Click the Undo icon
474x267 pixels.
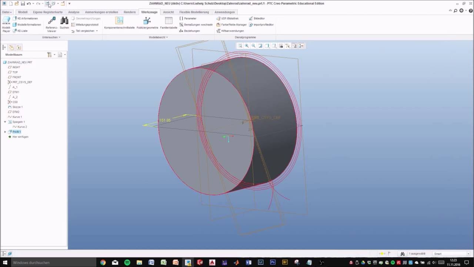[29, 3]
